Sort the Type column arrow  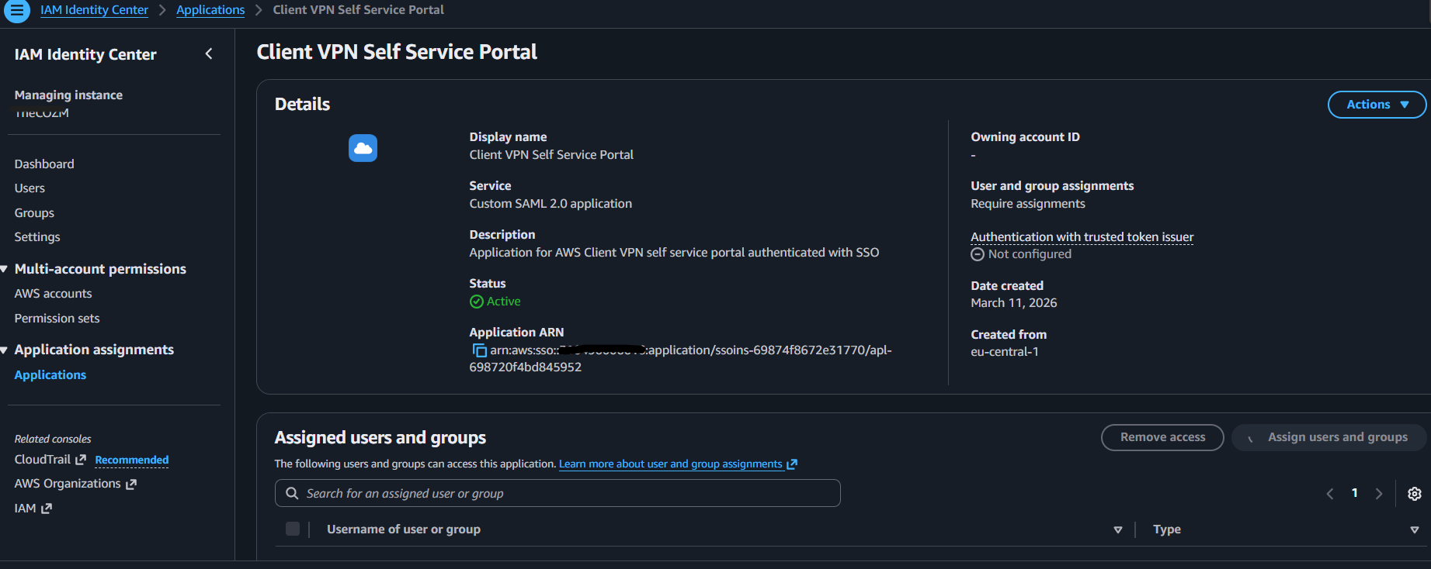click(x=1415, y=529)
